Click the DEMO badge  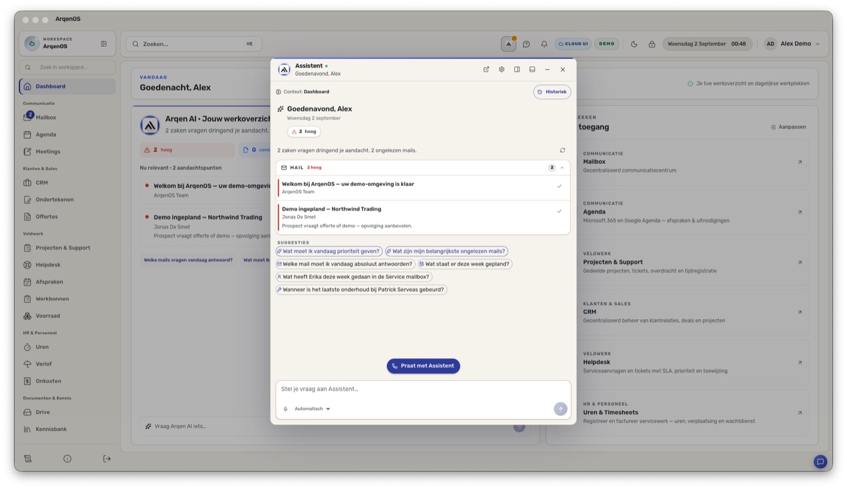pyautogui.click(x=607, y=44)
